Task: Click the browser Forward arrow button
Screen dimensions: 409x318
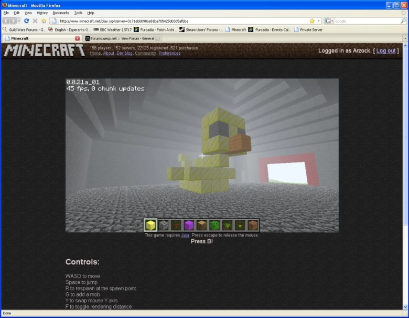Action: click(x=13, y=21)
